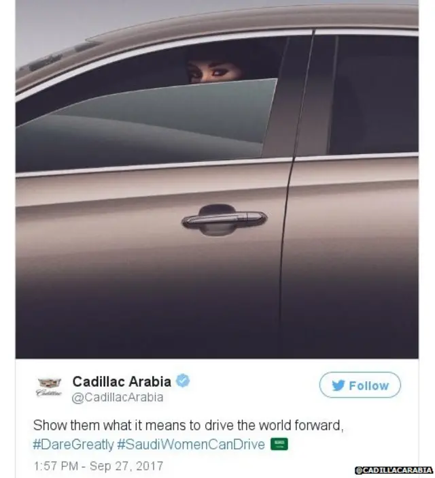Click the Twitter bird icon in Follow

click(x=338, y=385)
